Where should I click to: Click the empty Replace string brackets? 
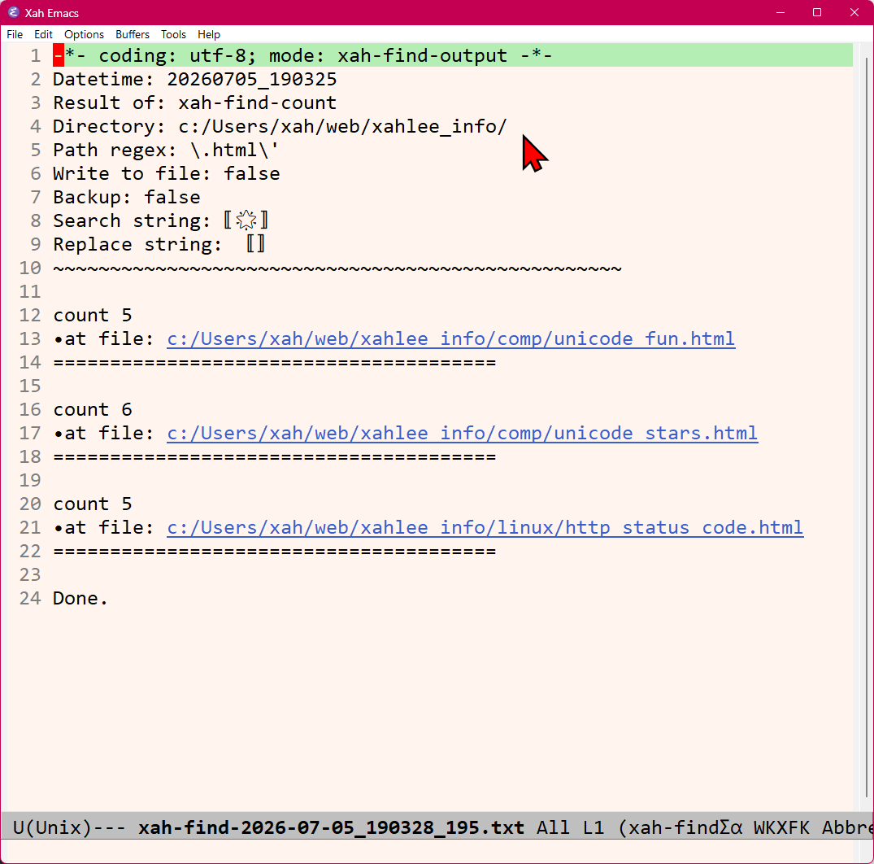coord(256,244)
